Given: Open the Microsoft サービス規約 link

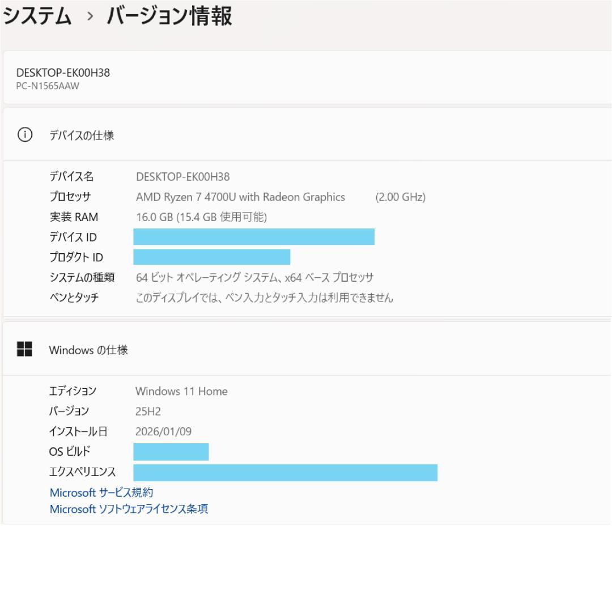Looking at the screenshot, I should (103, 492).
